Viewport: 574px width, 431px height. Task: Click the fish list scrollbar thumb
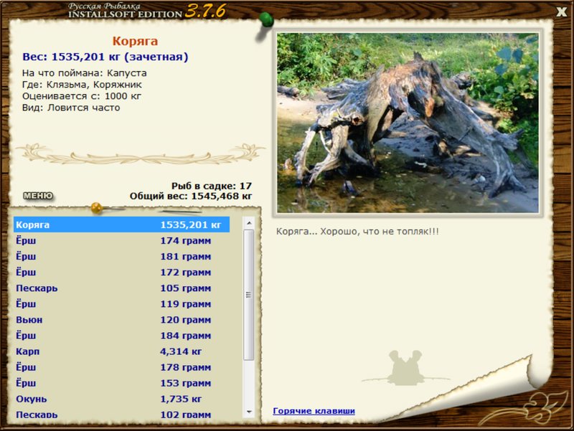249,295
